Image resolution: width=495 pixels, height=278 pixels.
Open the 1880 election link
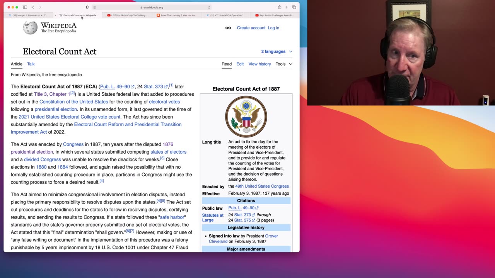tap(41, 167)
